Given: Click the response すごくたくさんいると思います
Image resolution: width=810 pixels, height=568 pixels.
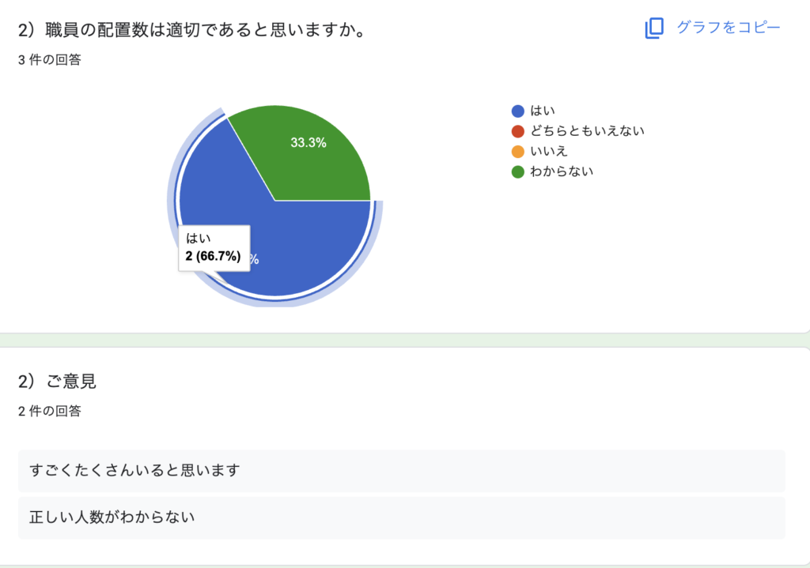Looking at the screenshot, I should pyautogui.click(x=134, y=471).
